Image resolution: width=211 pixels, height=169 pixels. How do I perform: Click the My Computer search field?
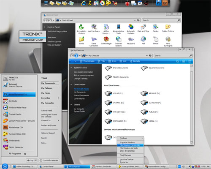tap(173, 56)
